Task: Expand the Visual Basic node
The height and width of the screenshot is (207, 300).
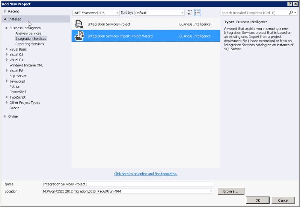Action: (x=7, y=49)
